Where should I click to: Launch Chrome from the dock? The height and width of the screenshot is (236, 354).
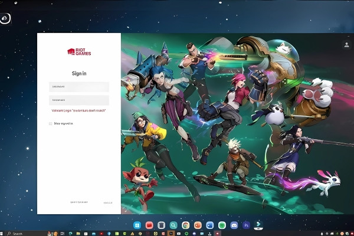(186, 225)
